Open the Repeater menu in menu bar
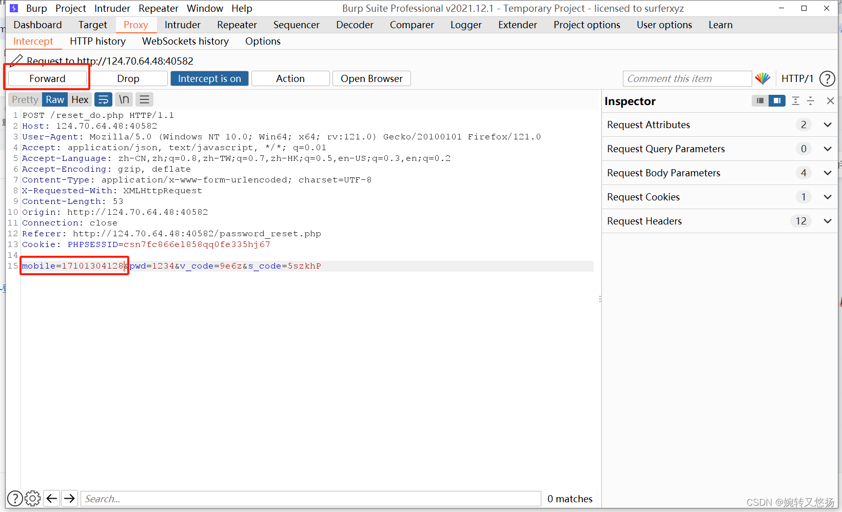The width and height of the screenshot is (842, 512). click(x=159, y=8)
